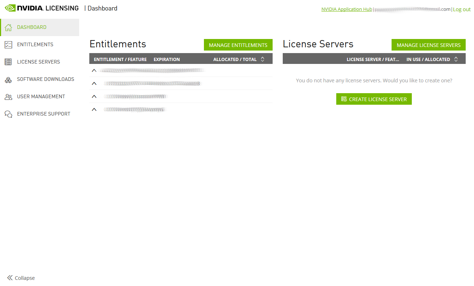Open Software Downloads menu item
Viewport: 474px width, 286px height.
[x=46, y=79]
